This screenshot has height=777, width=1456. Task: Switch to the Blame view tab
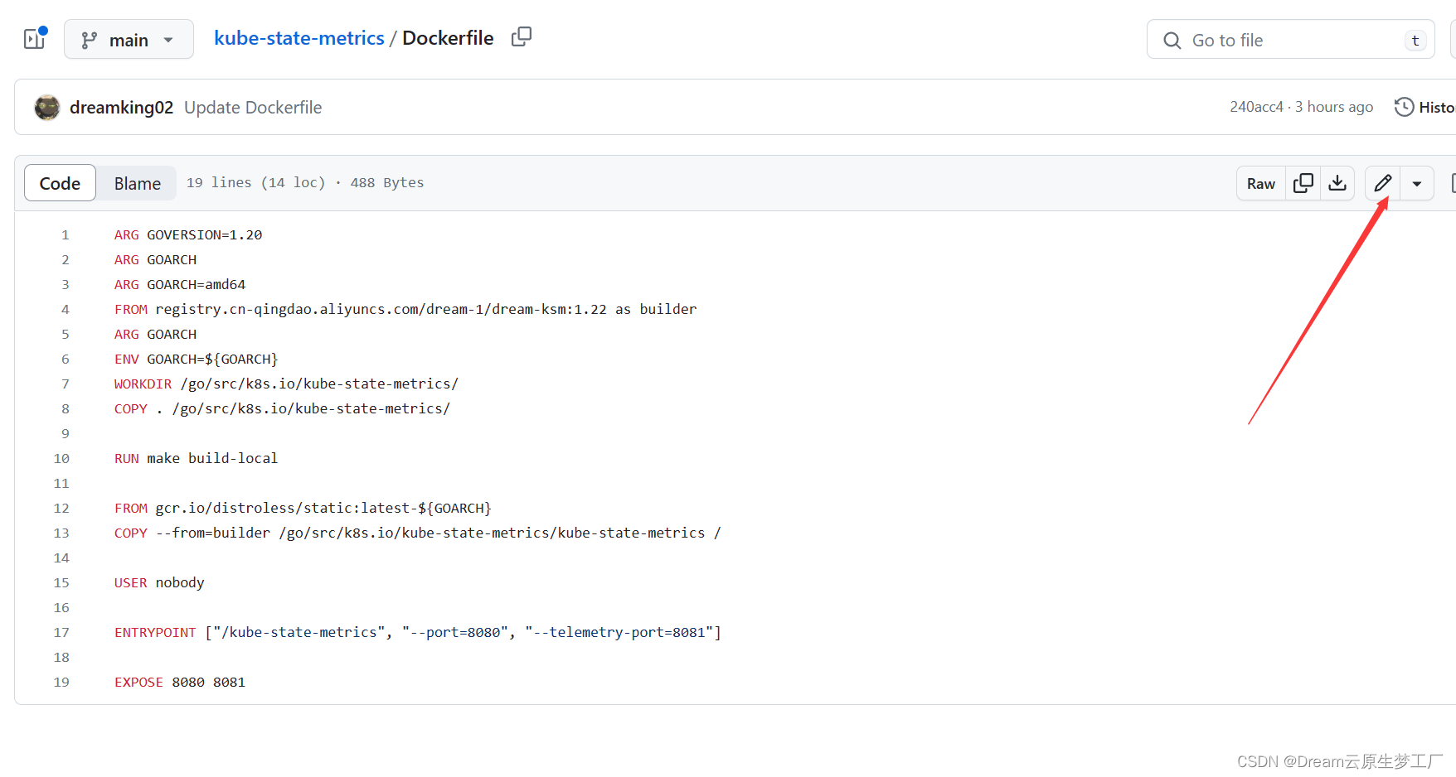tap(138, 183)
